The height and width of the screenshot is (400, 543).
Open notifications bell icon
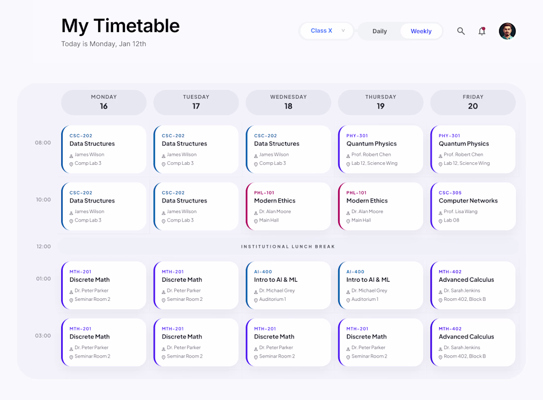(x=482, y=31)
